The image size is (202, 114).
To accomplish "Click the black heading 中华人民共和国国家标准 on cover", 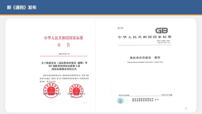I will click(144, 37).
